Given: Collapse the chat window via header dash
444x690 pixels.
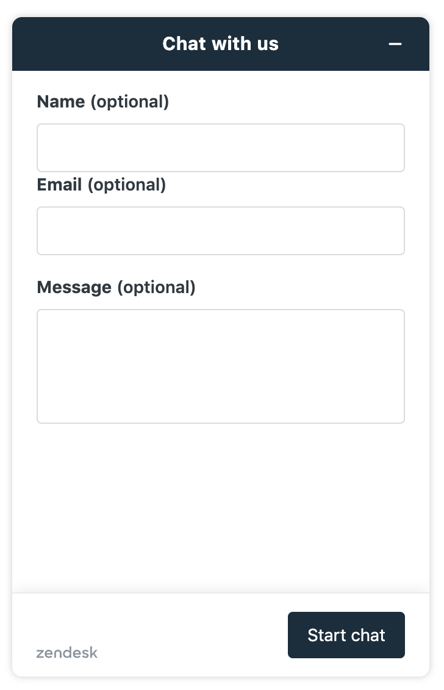Looking at the screenshot, I should pos(395,44).
